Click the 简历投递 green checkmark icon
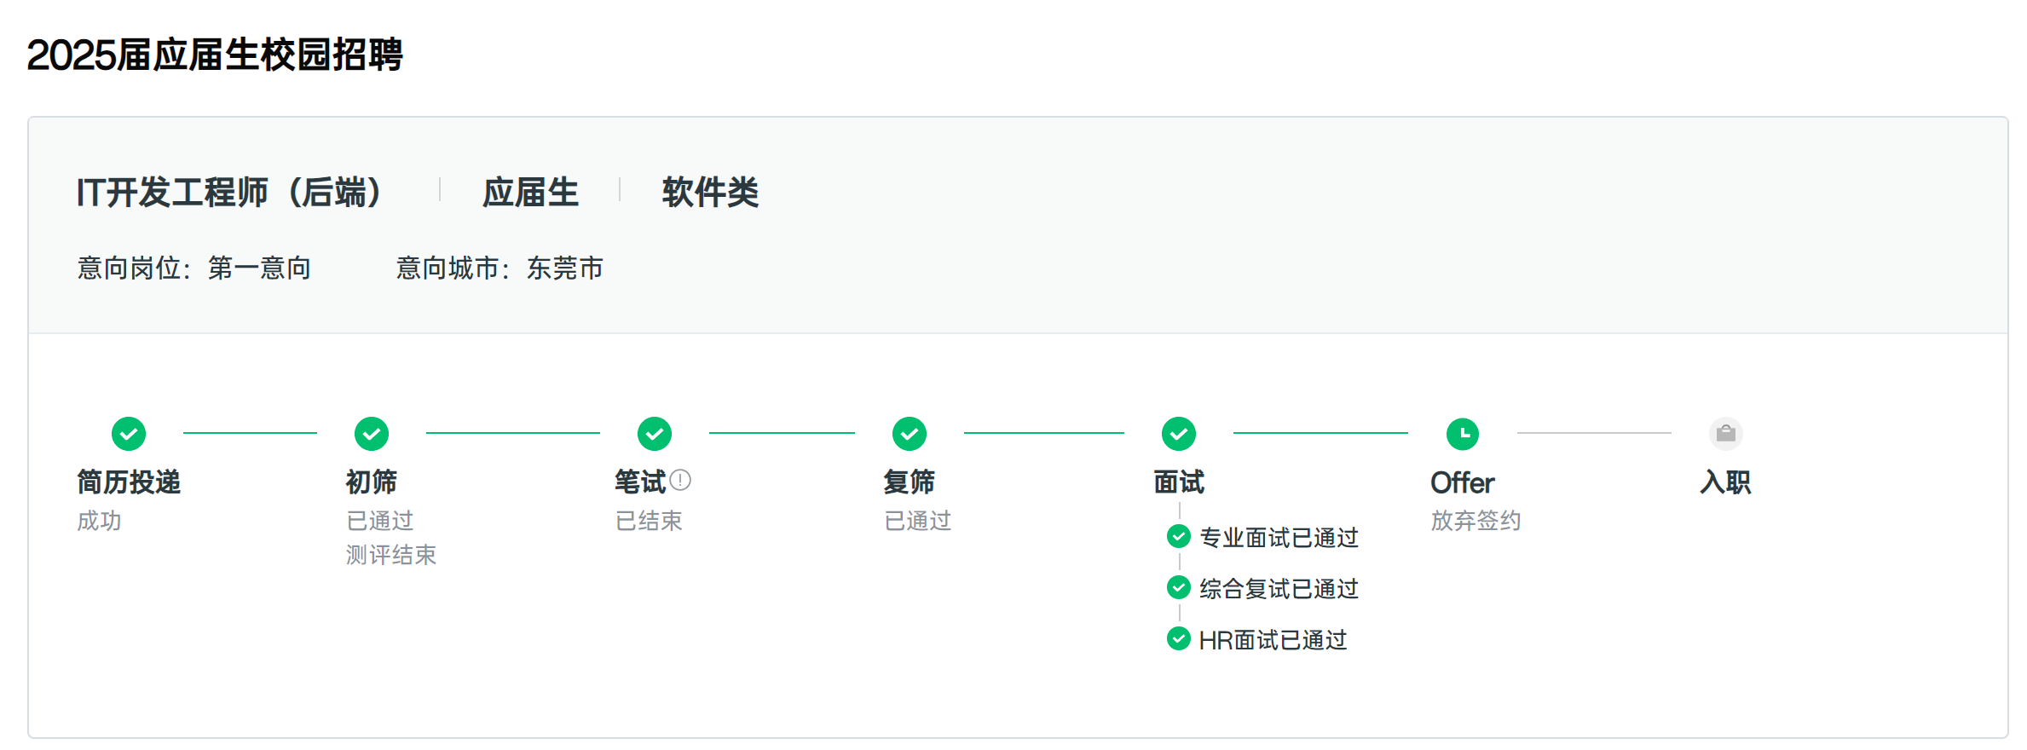Image resolution: width=2027 pixels, height=750 pixels. pyautogui.click(x=129, y=434)
